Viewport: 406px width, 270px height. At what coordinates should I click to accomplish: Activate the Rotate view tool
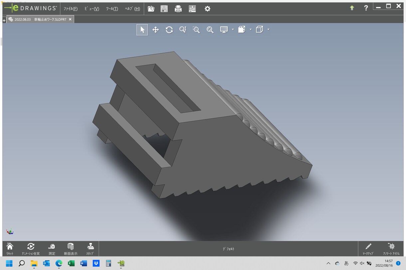[x=169, y=30]
